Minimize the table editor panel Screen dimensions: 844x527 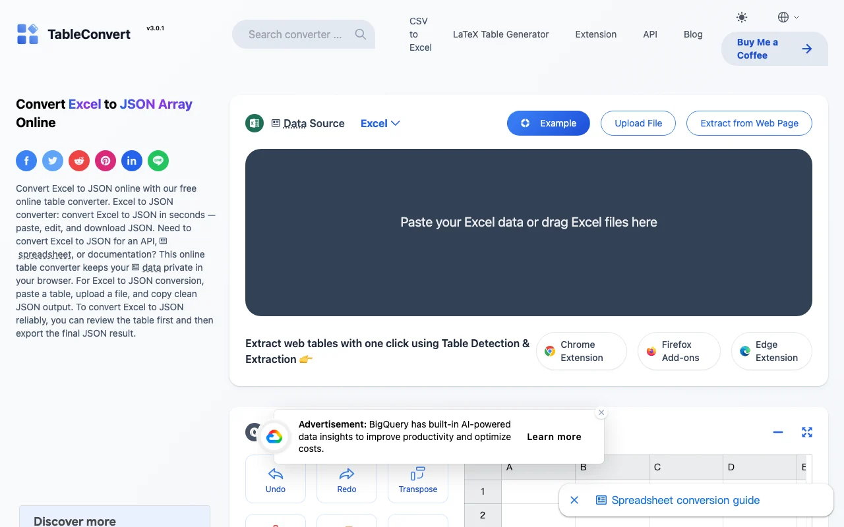778,432
